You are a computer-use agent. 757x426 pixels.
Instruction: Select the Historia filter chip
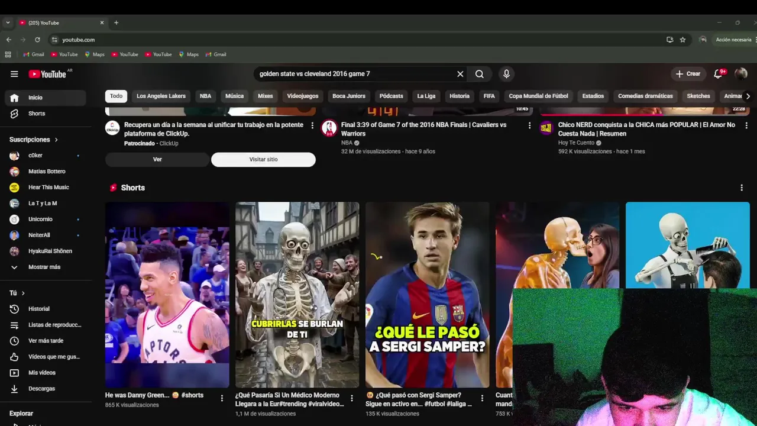pos(460,96)
